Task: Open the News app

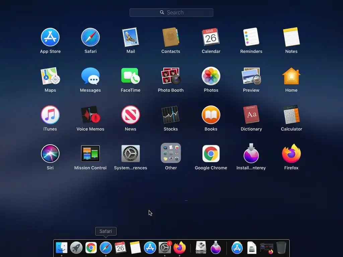Action: [x=131, y=115]
